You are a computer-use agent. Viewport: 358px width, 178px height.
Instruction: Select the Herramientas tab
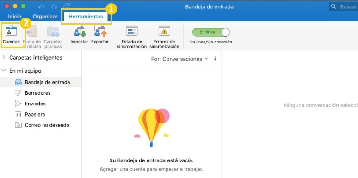point(86,17)
